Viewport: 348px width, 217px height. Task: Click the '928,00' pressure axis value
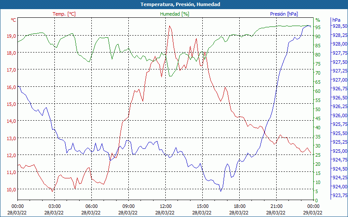pos(340,44)
